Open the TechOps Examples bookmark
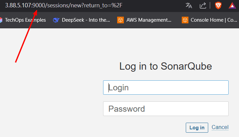The width and height of the screenshot is (239, 137). [x=25, y=20]
